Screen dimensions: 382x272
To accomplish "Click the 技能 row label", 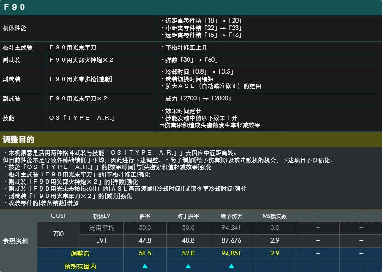I will 9,118.
